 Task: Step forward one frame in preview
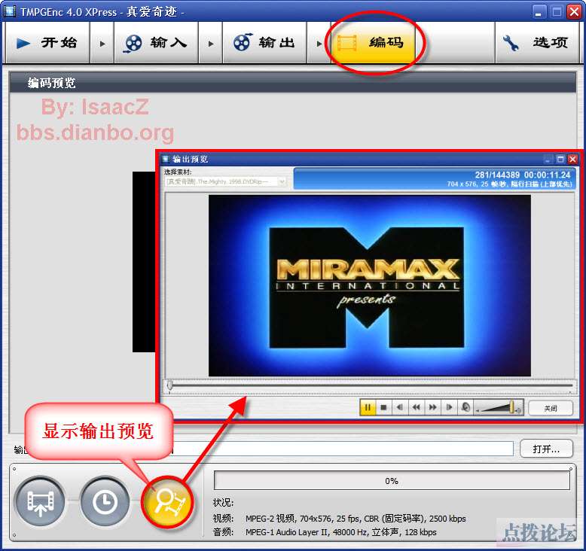coord(449,407)
